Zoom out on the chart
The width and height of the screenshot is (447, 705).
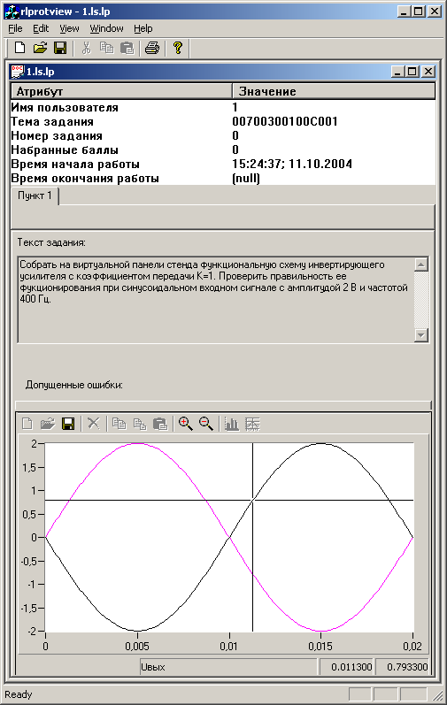tap(206, 423)
